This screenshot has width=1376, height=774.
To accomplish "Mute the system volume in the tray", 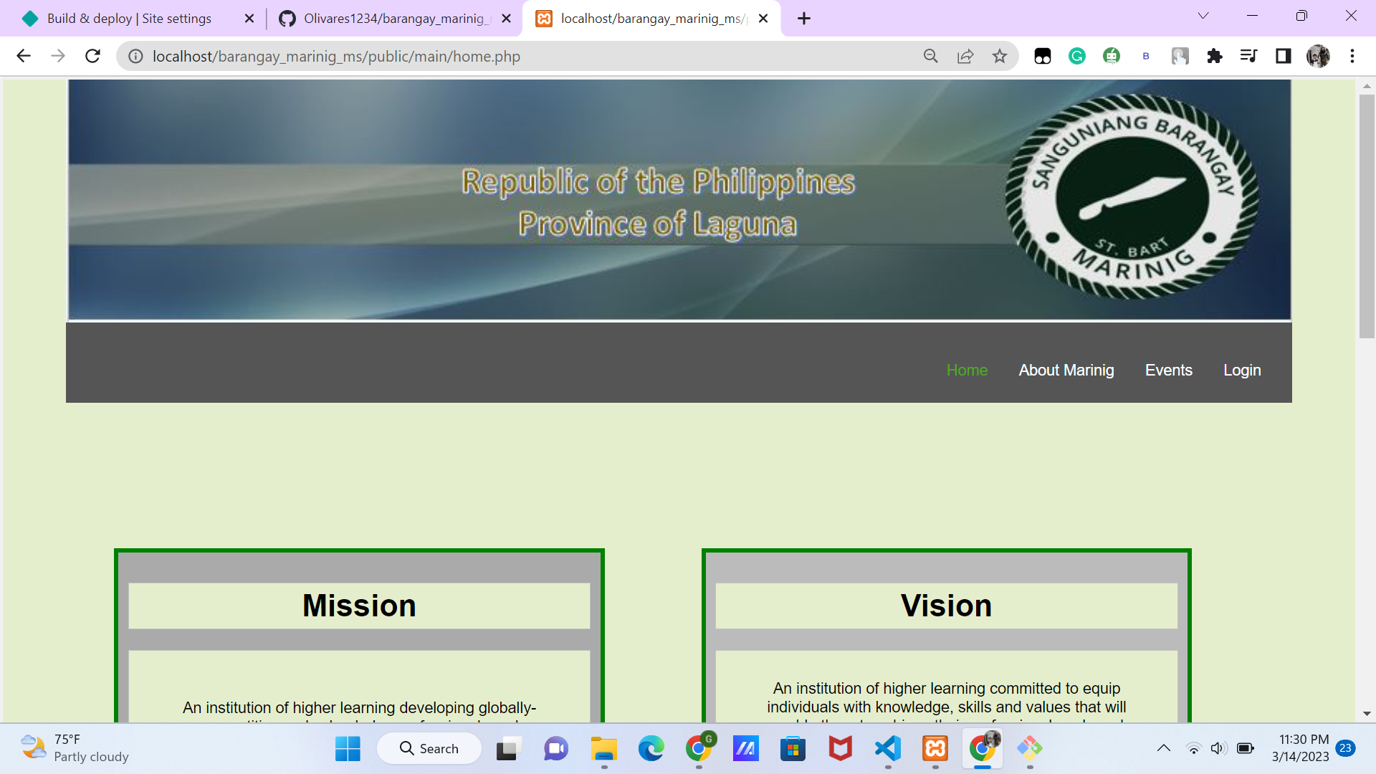I will tap(1219, 747).
